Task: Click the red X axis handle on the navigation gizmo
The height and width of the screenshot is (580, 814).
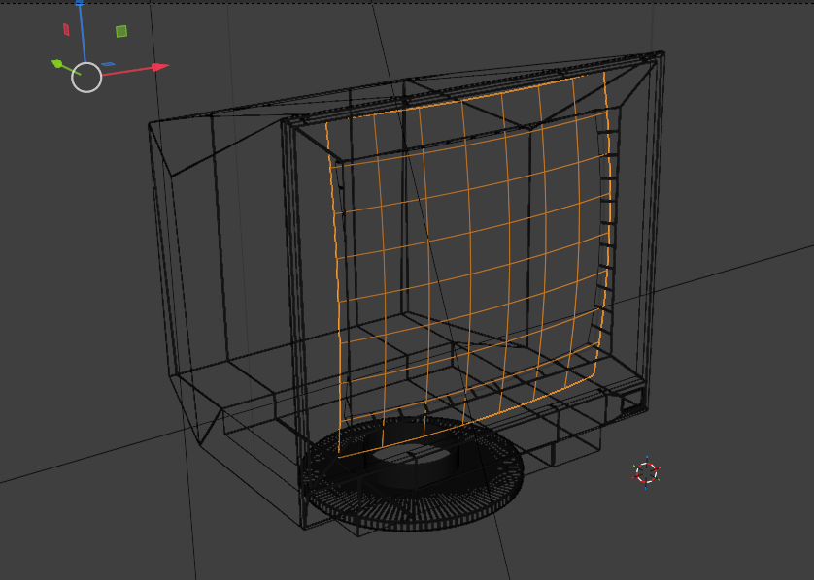Action: pos(161,67)
